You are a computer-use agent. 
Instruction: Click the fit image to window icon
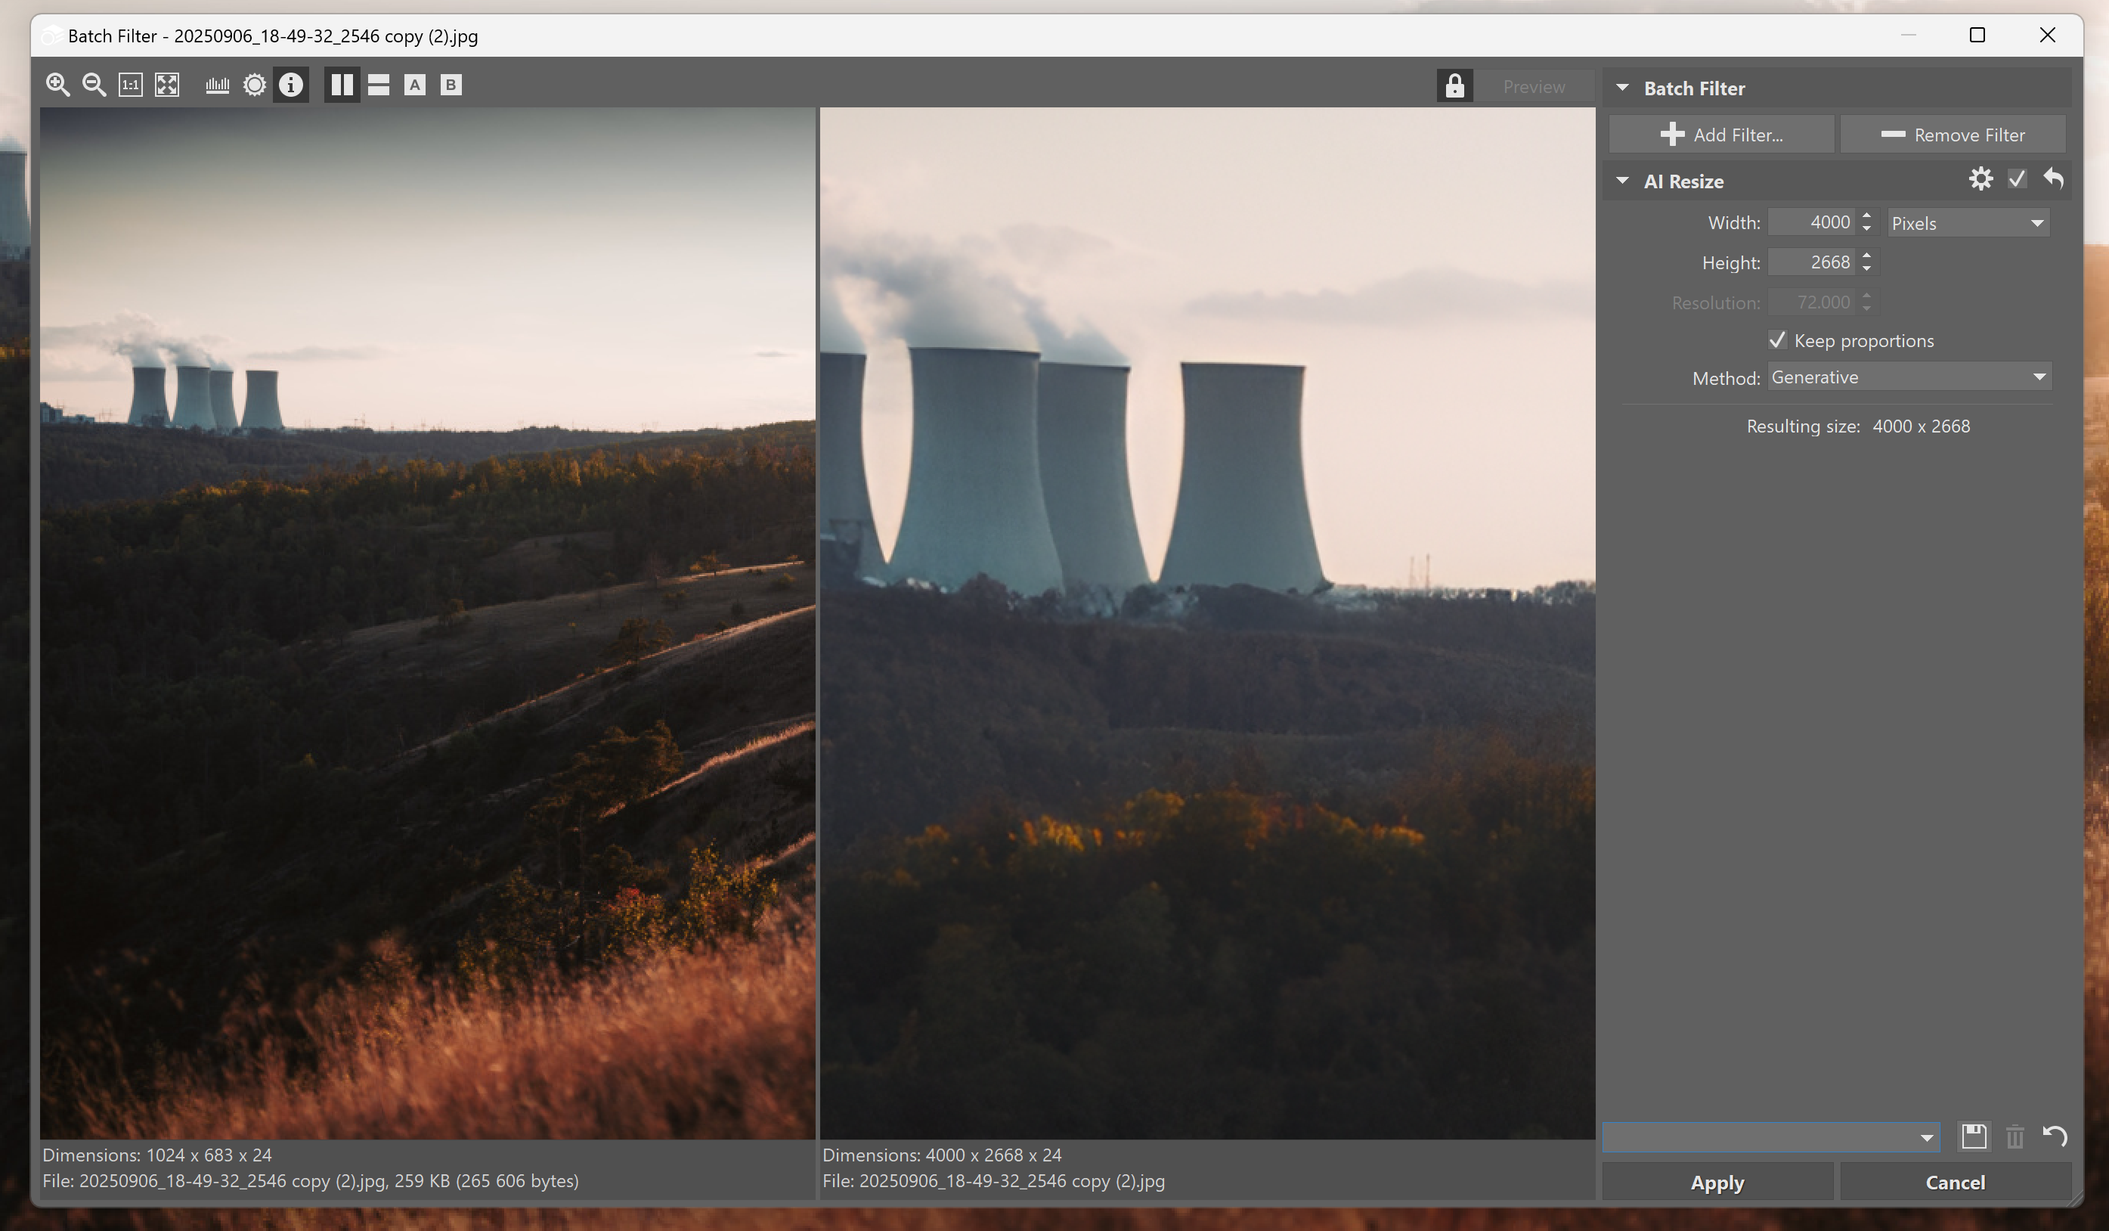coord(167,85)
